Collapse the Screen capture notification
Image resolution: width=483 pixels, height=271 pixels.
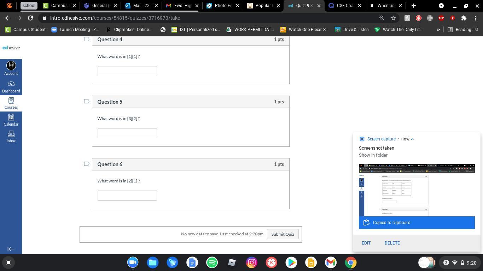pos(412,139)
